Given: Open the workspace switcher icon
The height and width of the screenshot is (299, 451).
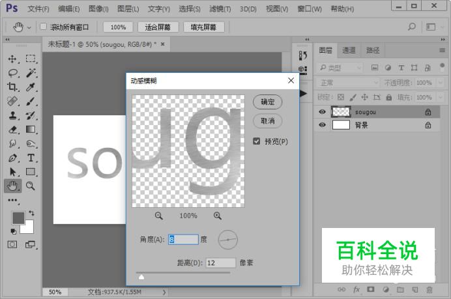Looking at the screenshot, I should tap(431, 27).
